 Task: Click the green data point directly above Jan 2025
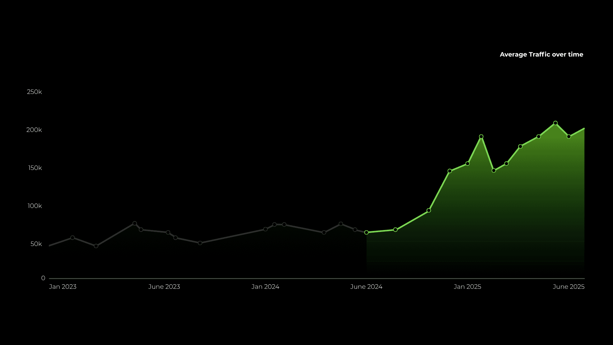[467, 164]
